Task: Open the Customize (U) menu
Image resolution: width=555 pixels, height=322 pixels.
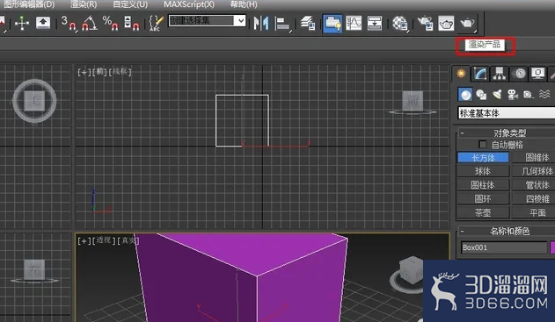Action: coord(130,4)
